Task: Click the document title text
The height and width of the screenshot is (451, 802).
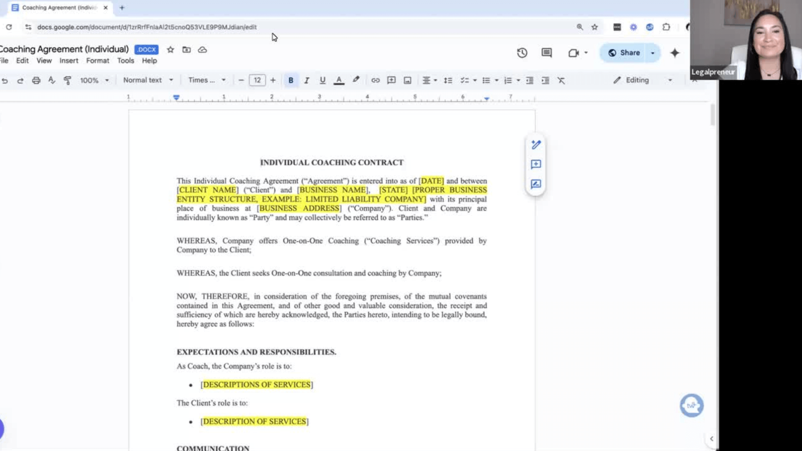Action: [64, 49]
